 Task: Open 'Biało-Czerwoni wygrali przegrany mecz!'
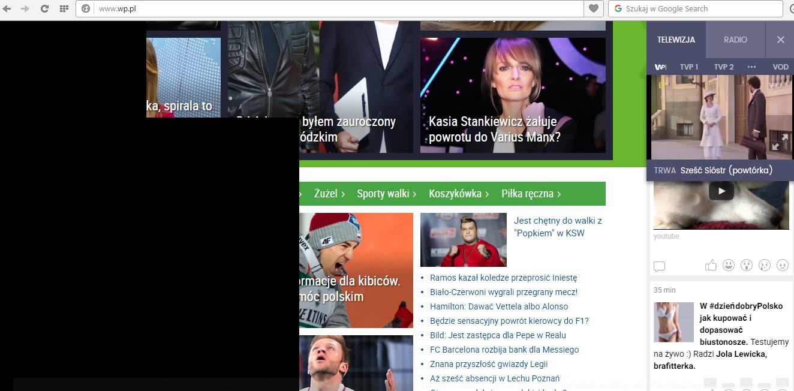(x=504, y=292)
